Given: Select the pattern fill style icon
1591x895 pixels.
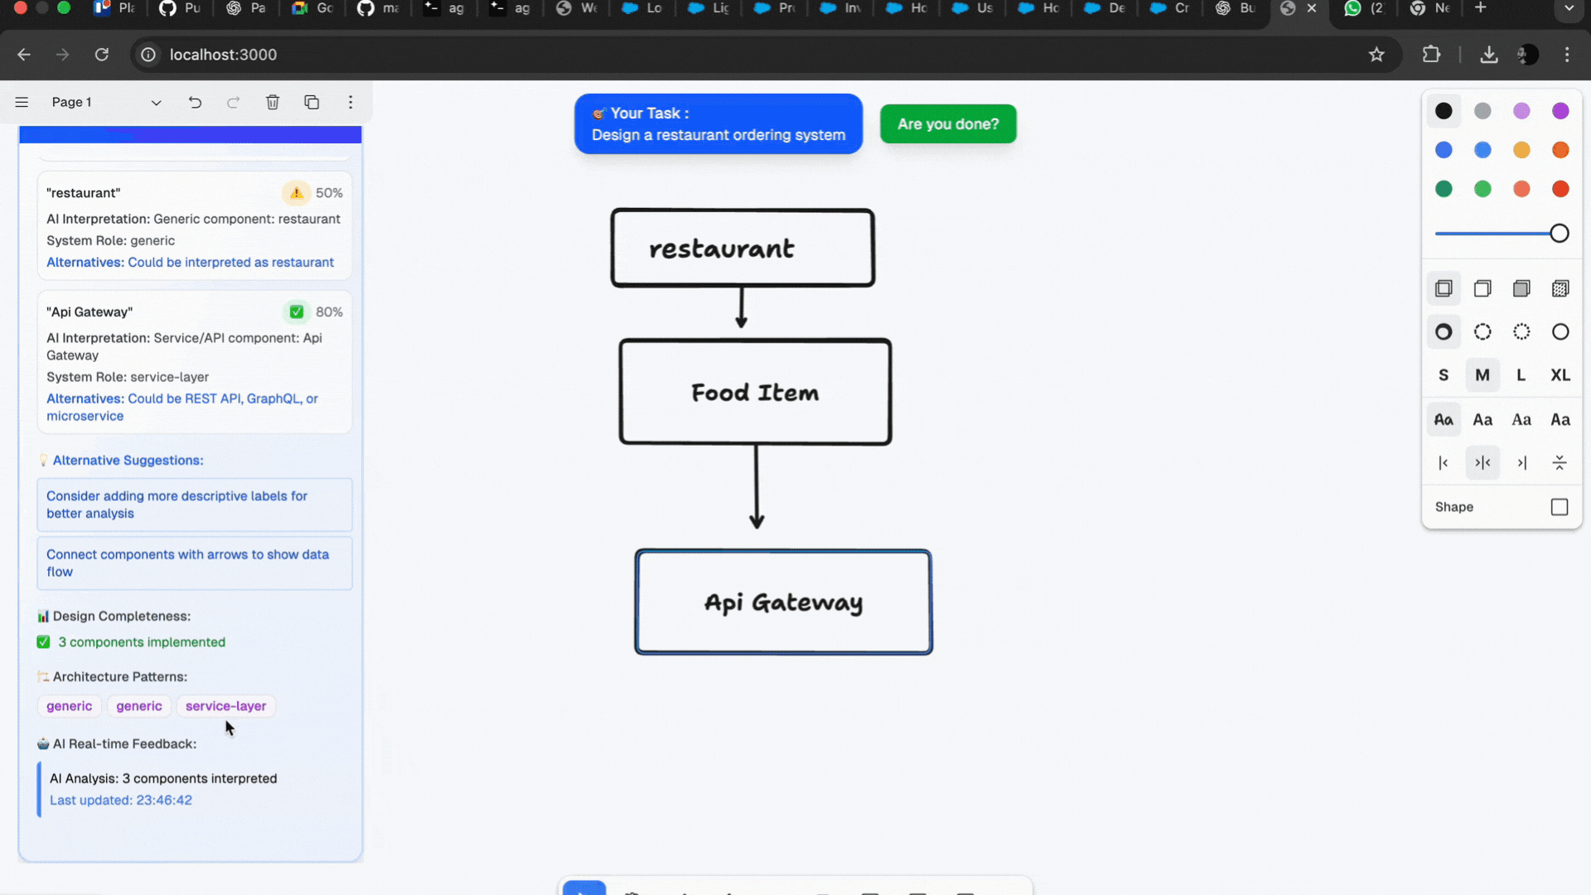Looking at the screenshot, I should 1560,288.
